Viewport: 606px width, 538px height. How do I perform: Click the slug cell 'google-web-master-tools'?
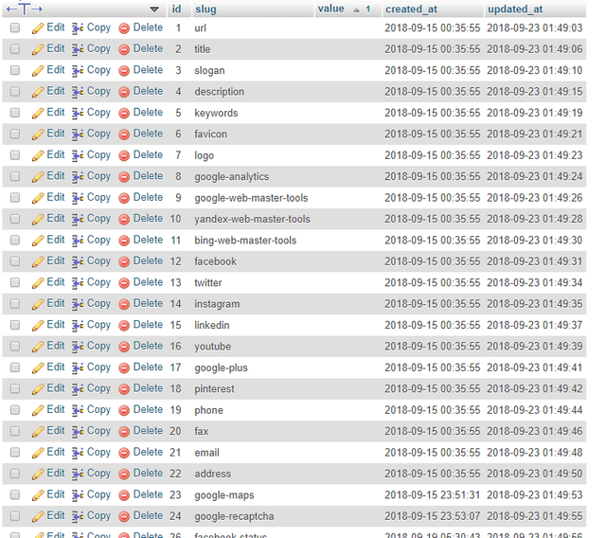click(251, 198)
